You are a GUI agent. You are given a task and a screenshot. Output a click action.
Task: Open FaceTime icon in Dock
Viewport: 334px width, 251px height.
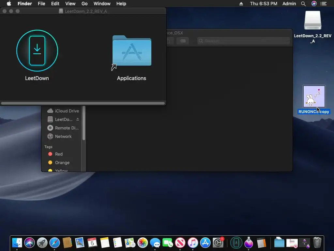point(168,243)
